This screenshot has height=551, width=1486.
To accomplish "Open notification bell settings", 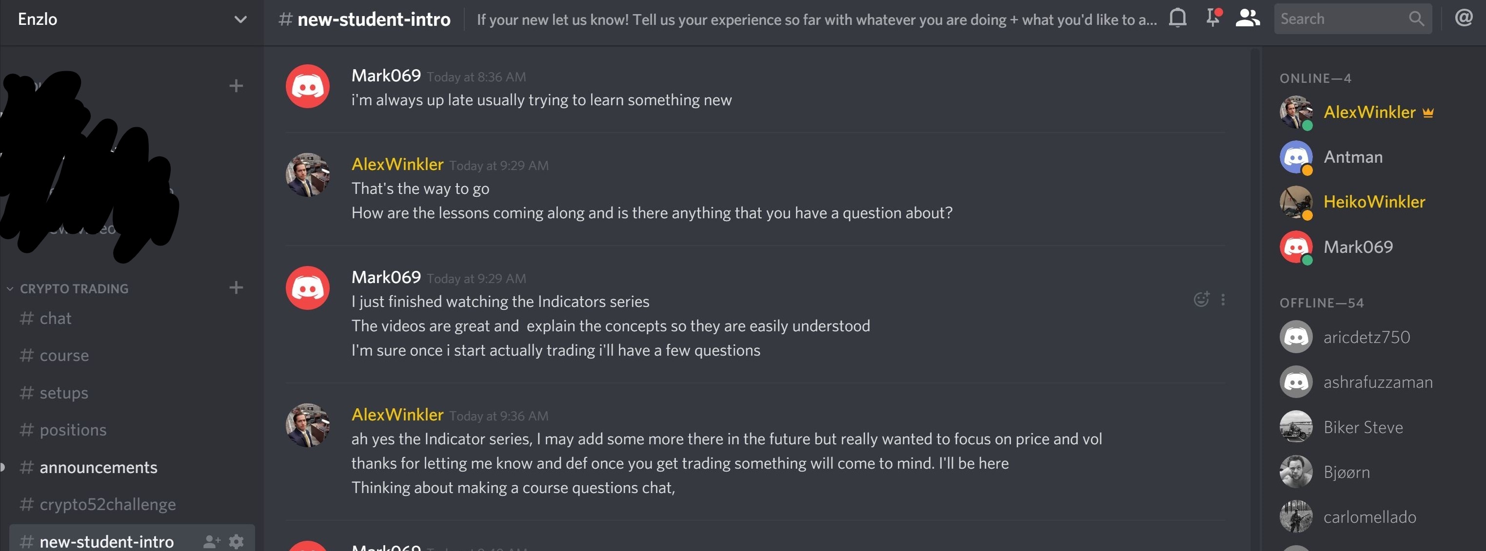I will pyautogui.click(x=1177, y=19).
